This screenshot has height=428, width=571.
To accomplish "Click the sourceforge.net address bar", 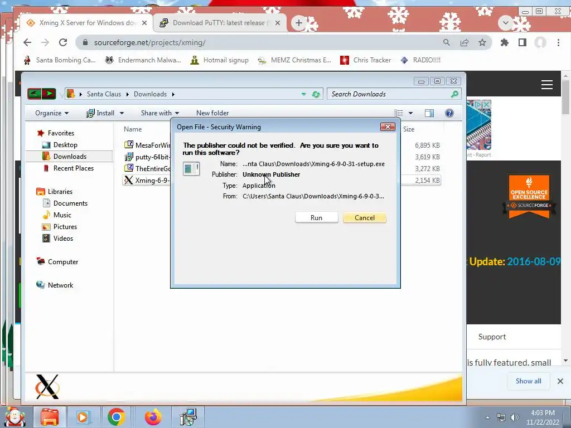I will (x=255, y=42).
